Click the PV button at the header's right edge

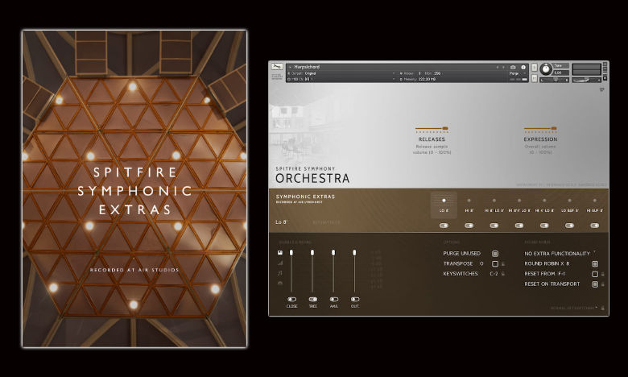tap(605, 78)
